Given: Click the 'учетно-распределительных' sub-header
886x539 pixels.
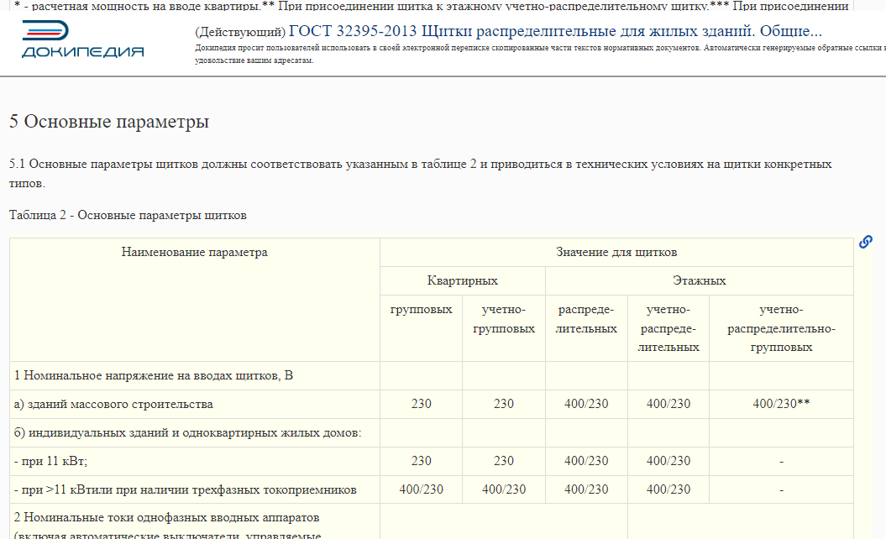Looking at the screenshot, I should tap(668, 328).
